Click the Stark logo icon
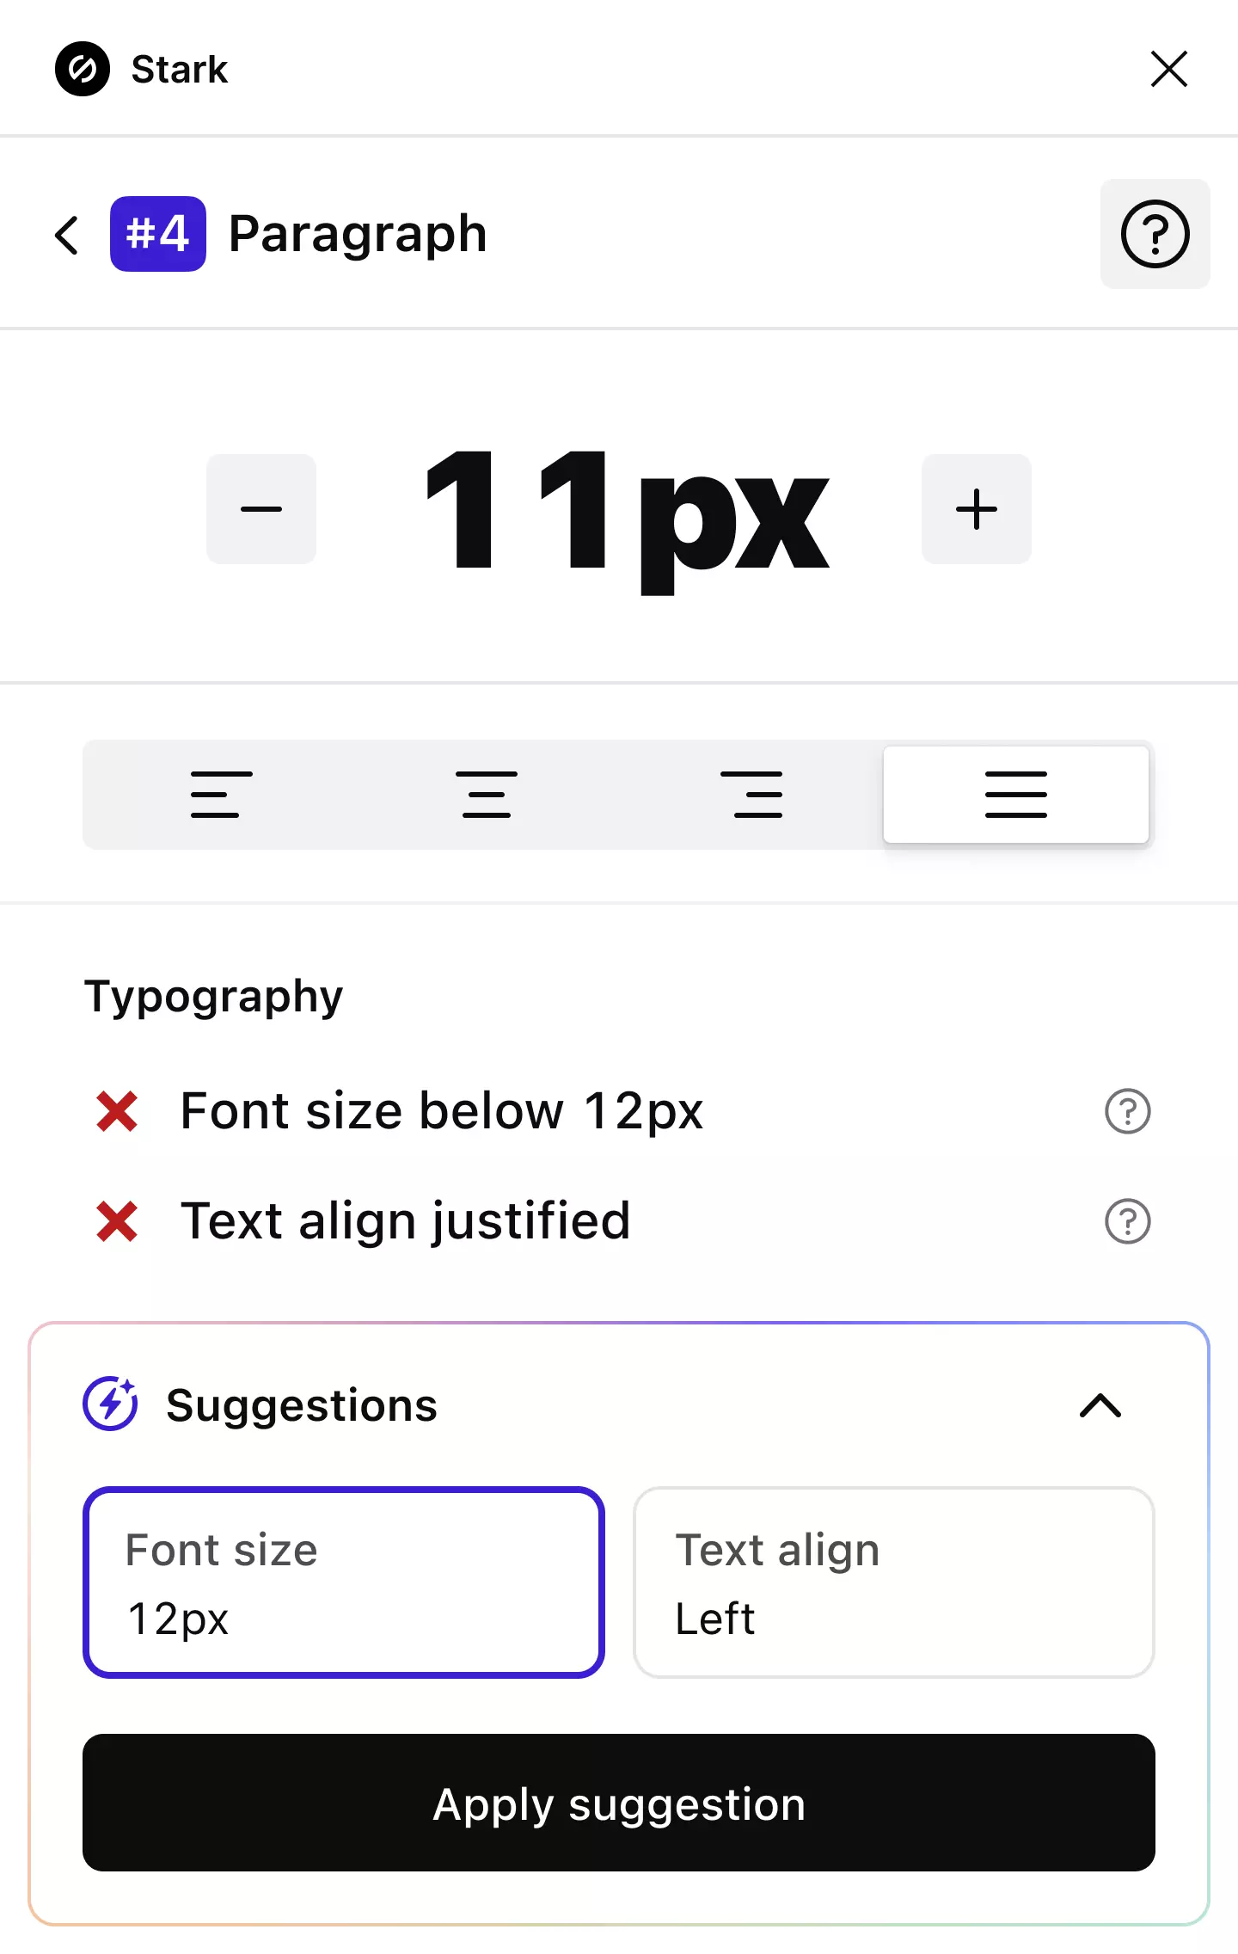This screenshot has height=1954, width=1238. (82, 68)
